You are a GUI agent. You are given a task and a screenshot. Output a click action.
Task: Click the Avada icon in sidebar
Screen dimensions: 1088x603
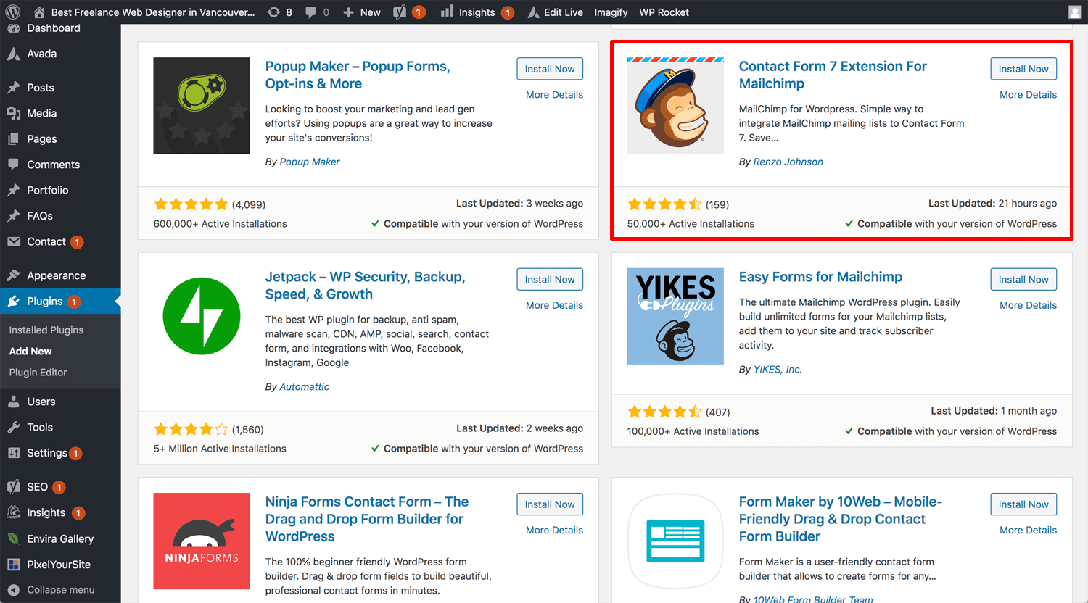pos(13,54)
